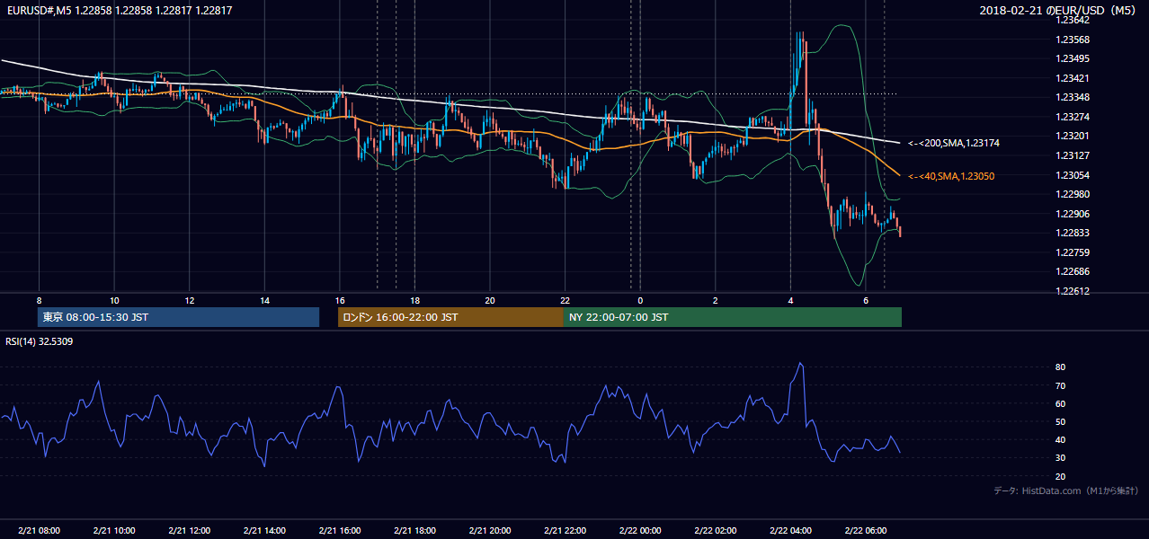Screen dimensions: 1149x539
Task: Click the 1.23201 price axis label
Action: click(1073, 137)
